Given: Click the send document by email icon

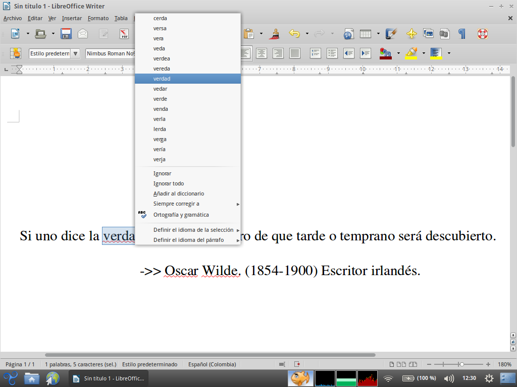Looking at the screenshot, I should (x=83, y=34).
